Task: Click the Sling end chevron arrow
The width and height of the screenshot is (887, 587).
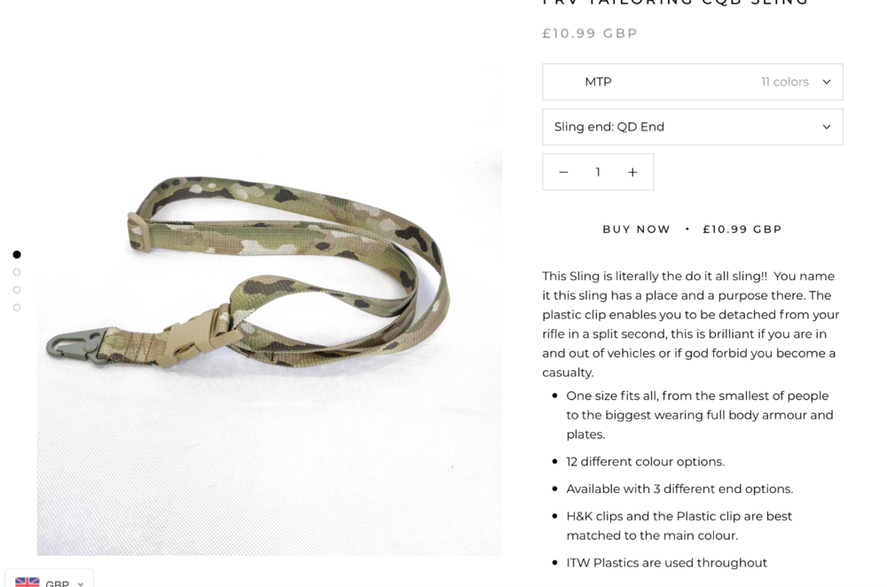Action: pos(827,127)
